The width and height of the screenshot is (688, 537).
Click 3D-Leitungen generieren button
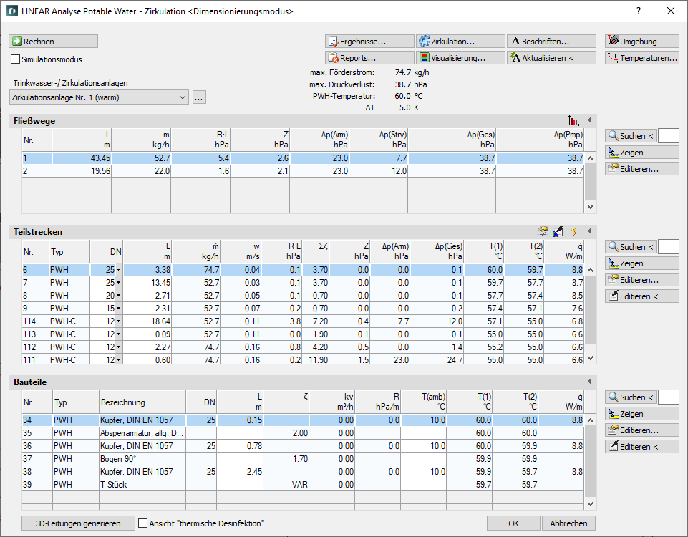(x=78, y=523)
